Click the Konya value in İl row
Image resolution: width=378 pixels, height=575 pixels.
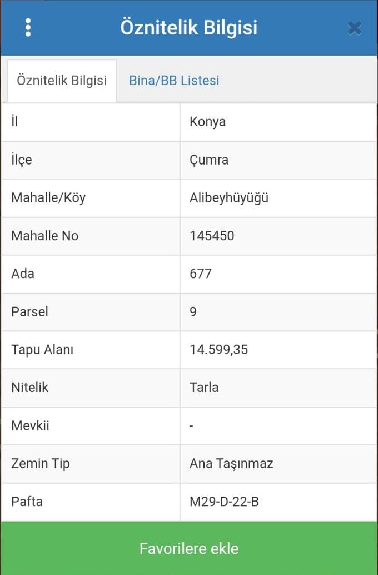click(x=207, y=122)
